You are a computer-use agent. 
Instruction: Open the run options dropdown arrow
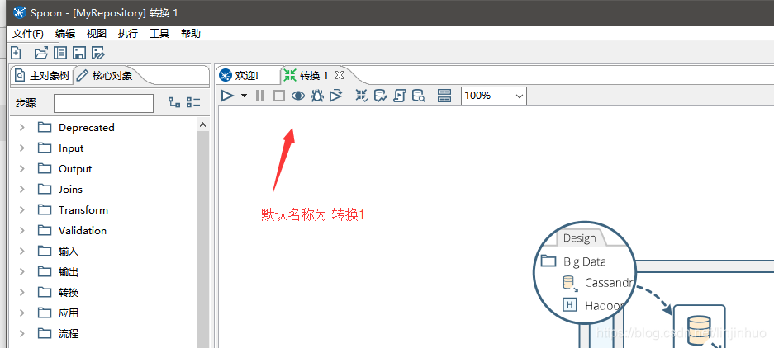244,96
